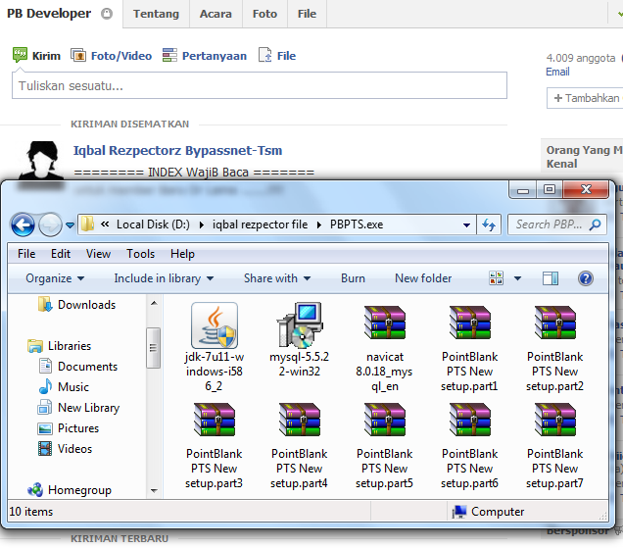Open the Explorer File menu
The width and height of the screenshot is (623, 548).
pyautogui.click(x=26, y=254)
